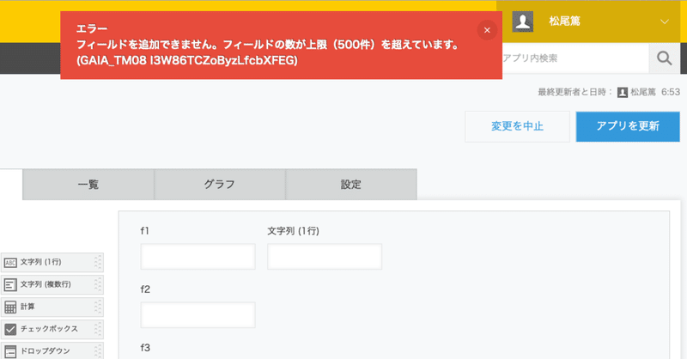Switch to the グラフ tab

tap(220, 185)
